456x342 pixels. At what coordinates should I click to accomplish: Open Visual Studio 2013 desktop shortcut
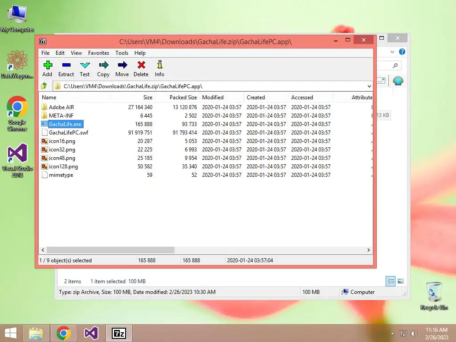point(17,160)
